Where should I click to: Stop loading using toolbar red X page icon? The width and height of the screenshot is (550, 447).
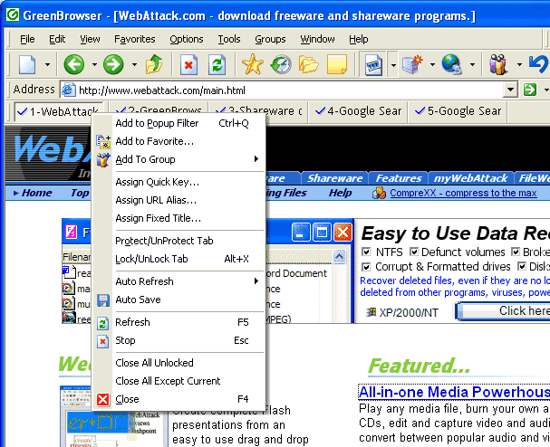point(188,64)
